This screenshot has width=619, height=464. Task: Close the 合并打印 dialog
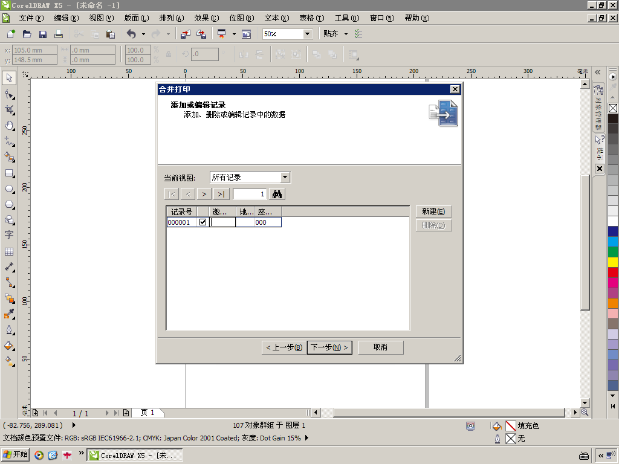pos(455,89)
